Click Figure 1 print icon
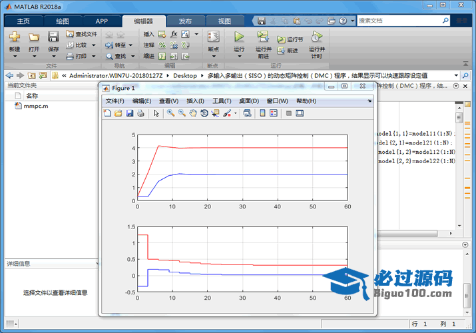Viewport: 476px width, 333px height. click(141, 113)
